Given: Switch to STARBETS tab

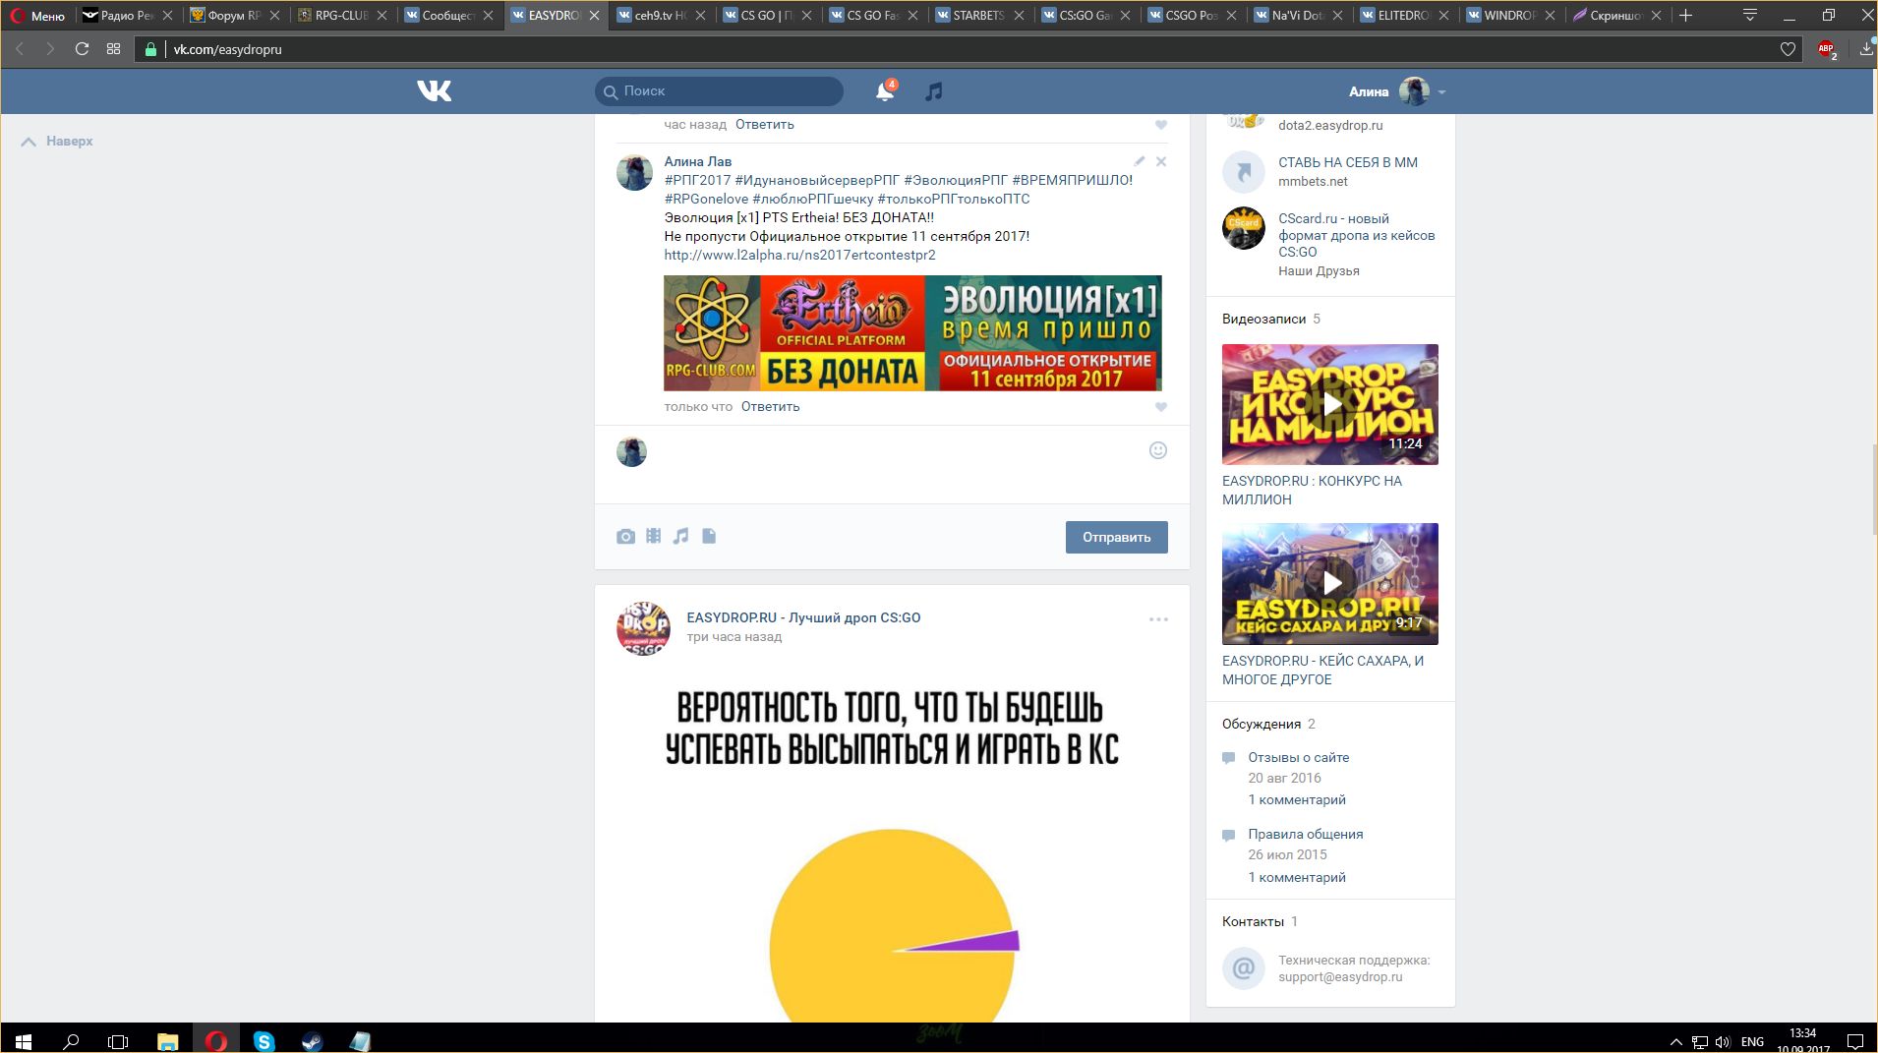Looking at the screenshot, I should pyautogui.click(x=981, y=16).
